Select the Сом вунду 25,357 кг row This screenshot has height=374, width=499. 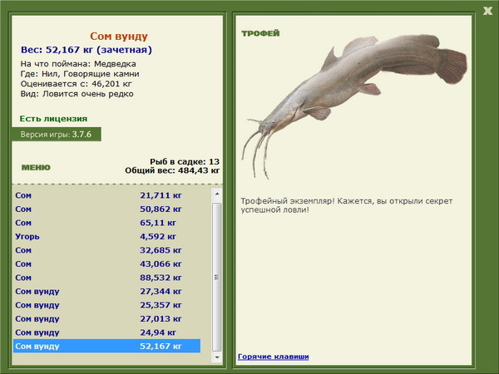106,305
